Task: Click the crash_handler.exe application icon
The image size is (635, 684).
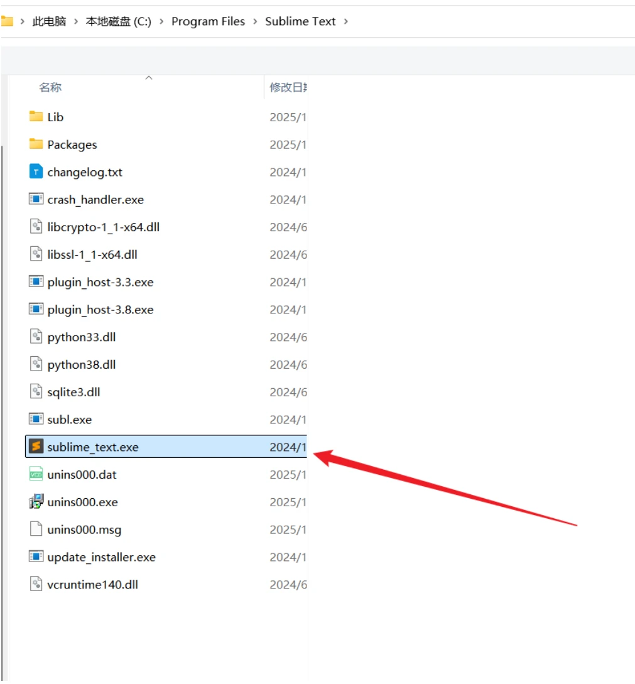Action: tap(36, 199)
